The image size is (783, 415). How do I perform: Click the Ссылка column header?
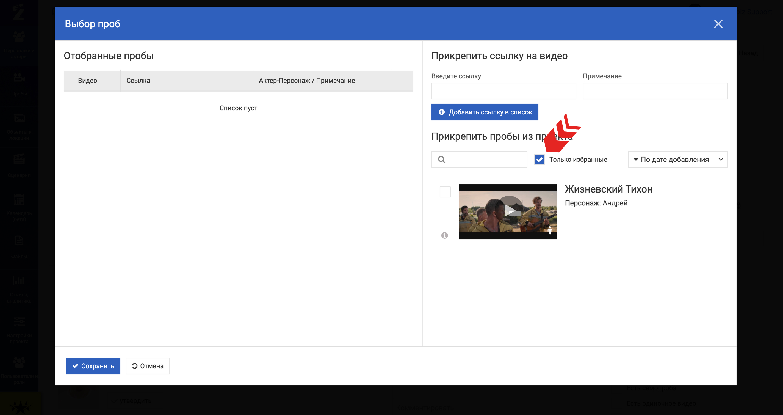click(138, 81)
